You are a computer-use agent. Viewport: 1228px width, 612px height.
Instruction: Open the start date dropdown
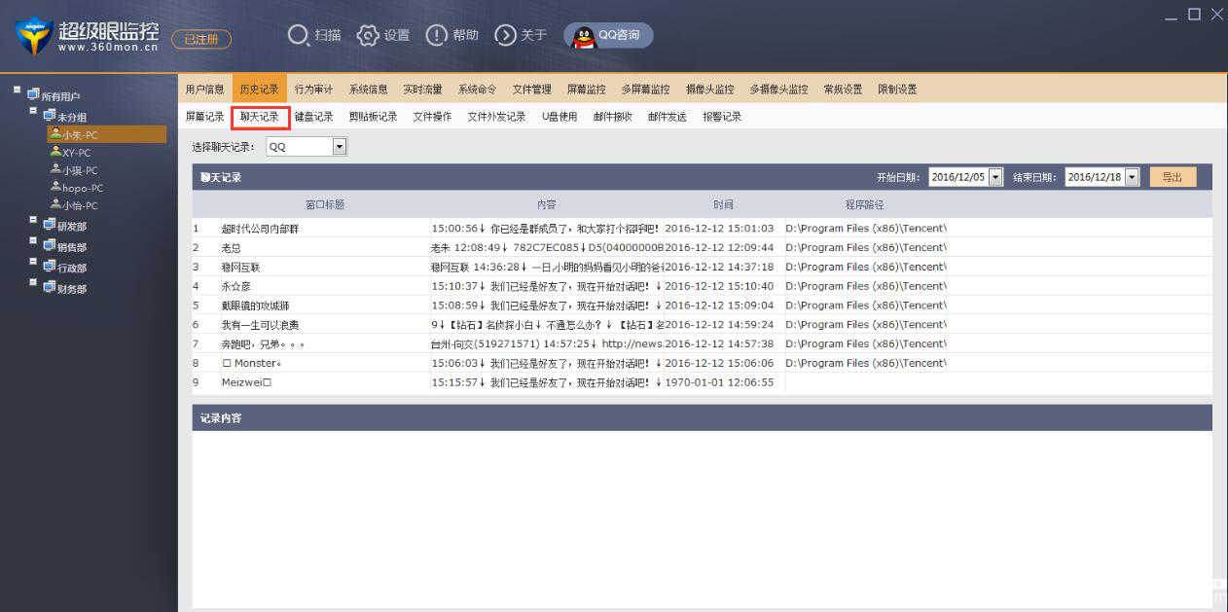994,177
